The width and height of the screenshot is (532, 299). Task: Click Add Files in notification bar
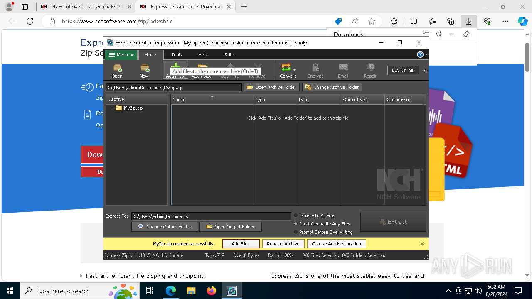pos(241,244)
